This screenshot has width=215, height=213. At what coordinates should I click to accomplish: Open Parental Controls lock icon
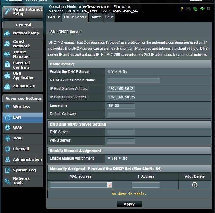(x=7, y=64)
